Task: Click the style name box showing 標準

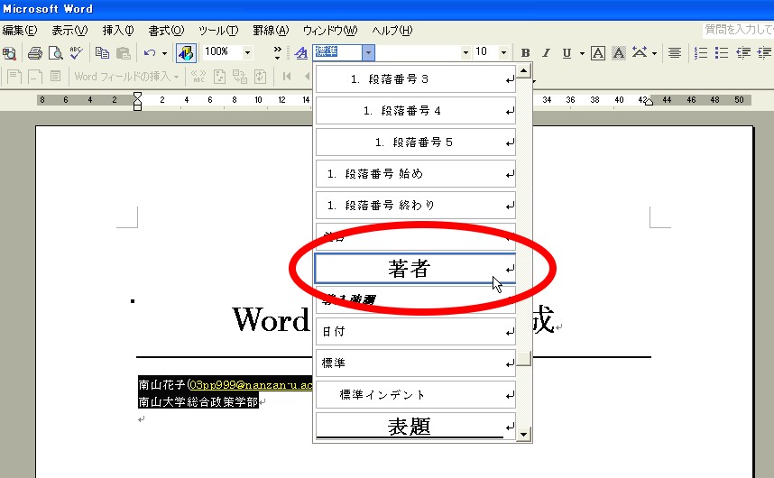Action: pyautogui.click(x=337, y=52)
